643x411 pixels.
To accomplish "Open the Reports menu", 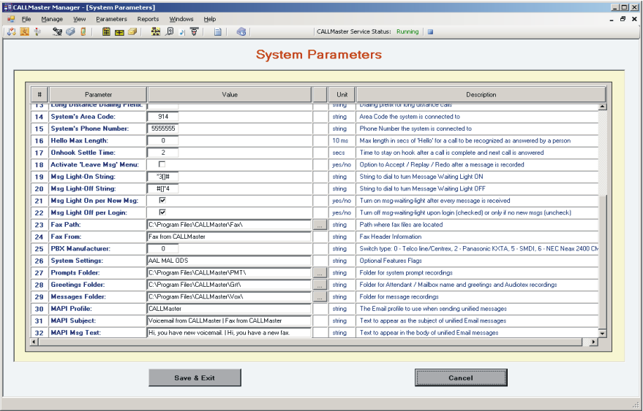I will 148,19.
